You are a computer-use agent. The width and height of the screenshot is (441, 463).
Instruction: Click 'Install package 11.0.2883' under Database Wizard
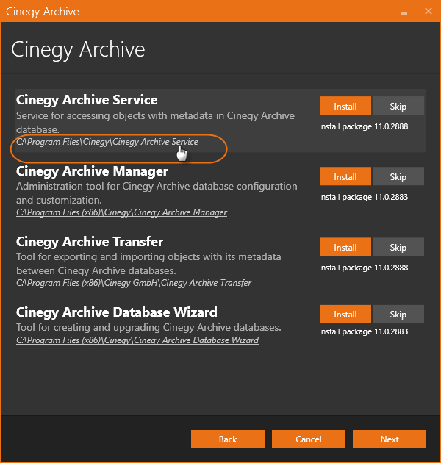[x=363, y=332]
